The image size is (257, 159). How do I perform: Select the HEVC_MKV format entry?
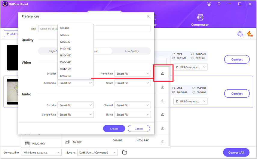[x=41, y=144]
